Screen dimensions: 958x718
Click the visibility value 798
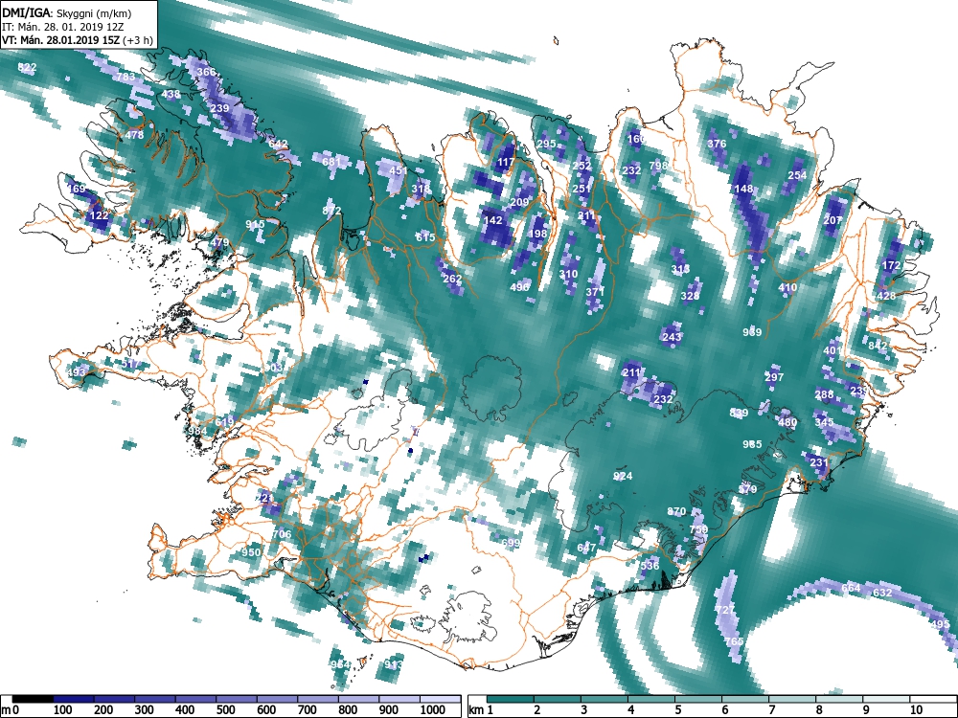(659, 166)
